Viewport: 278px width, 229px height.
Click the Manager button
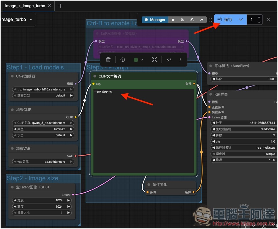coord(155,20)
